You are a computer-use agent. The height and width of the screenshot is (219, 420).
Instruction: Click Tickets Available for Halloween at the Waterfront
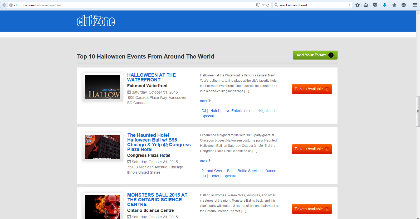[312, 89]
